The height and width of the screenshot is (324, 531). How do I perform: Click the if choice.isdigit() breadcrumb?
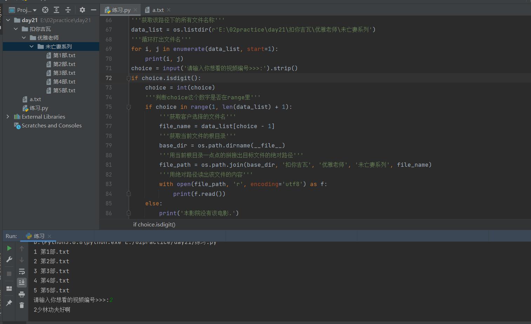tap(154, 224)
